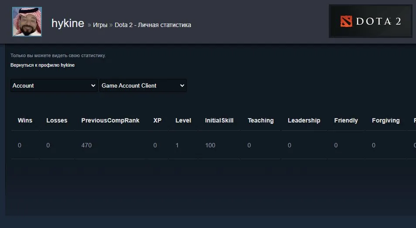Click the Game Account Client chevron arrow

pyautogui.click(x=182, y=85)
